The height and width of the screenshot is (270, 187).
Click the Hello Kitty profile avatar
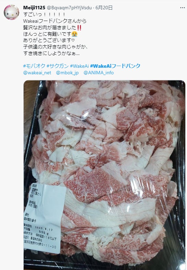(11, 12)
